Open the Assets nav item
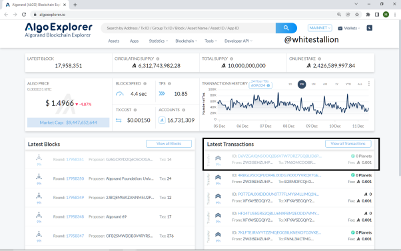 point(114,41)
